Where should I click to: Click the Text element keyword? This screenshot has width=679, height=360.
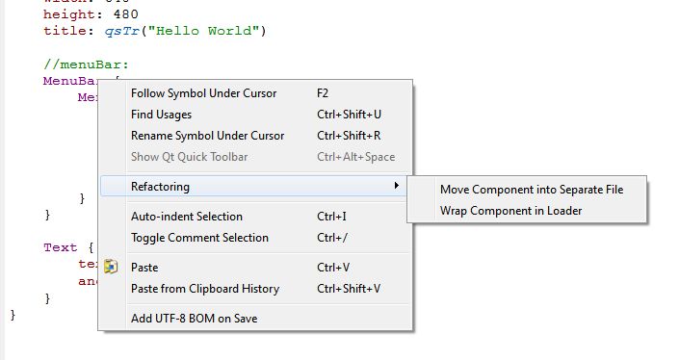60,247
